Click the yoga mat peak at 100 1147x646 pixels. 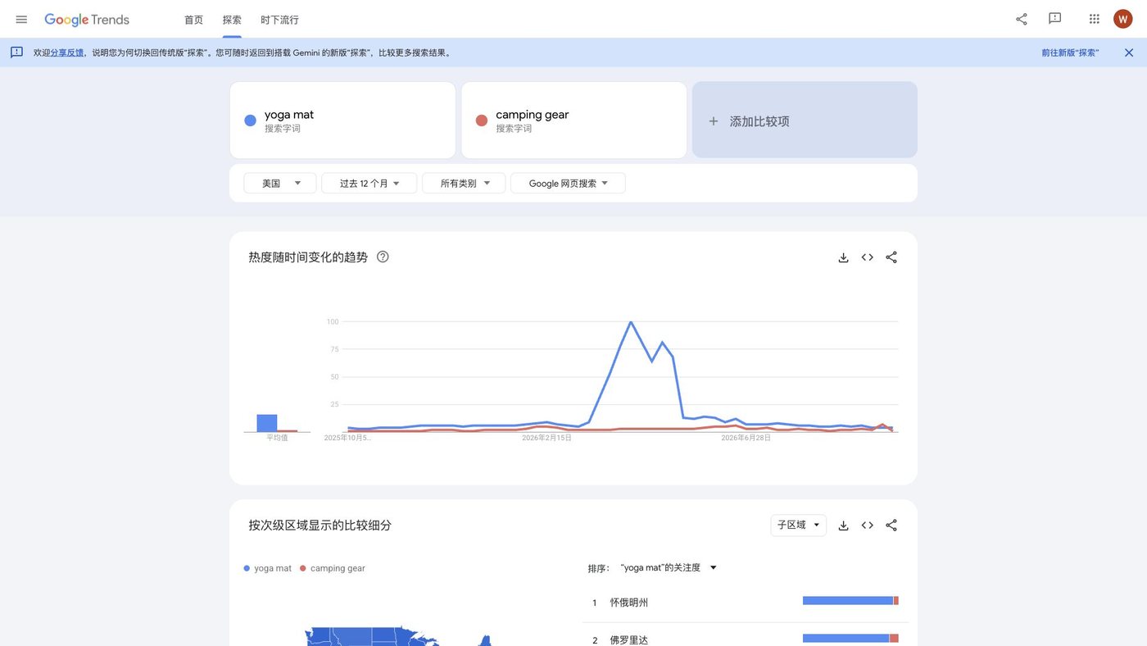coord(631,322)
